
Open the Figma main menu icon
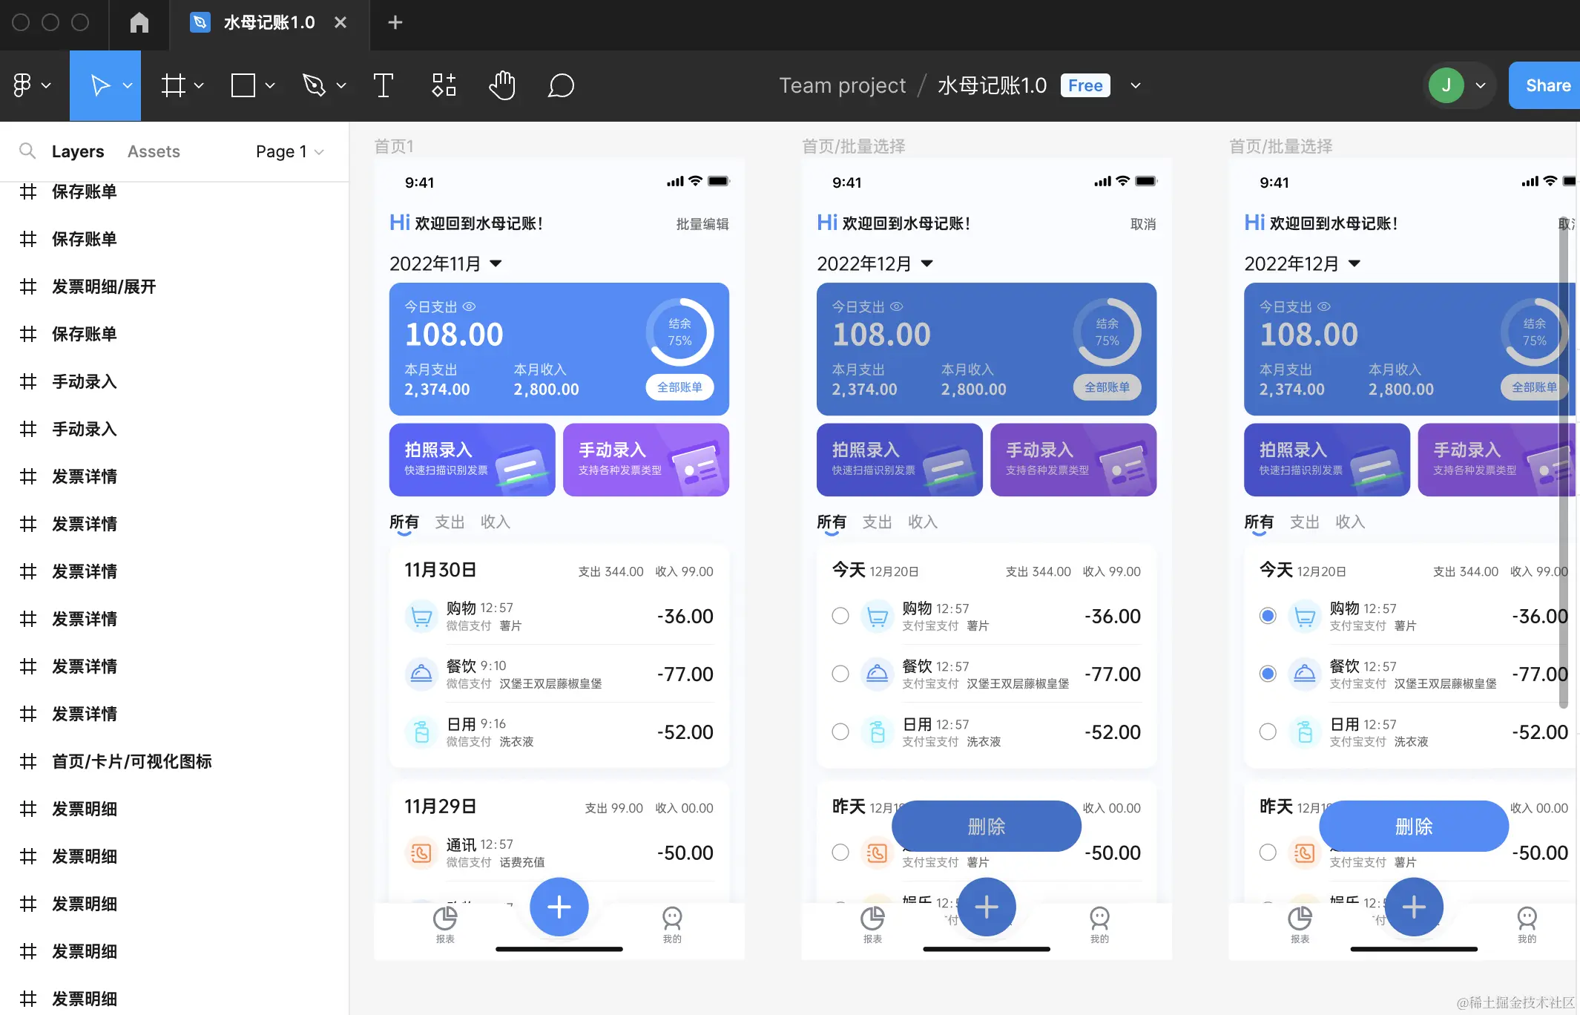click(x=22, y=85)
